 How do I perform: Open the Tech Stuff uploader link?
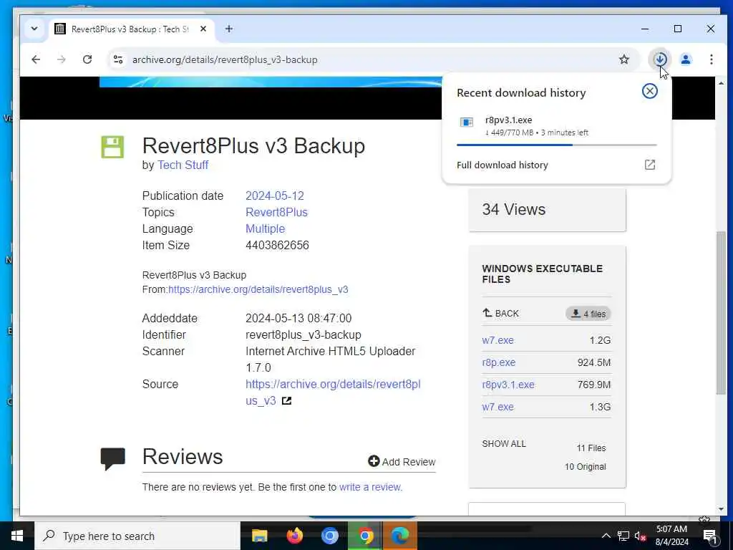pyautogui.click(x=183, y=165)
